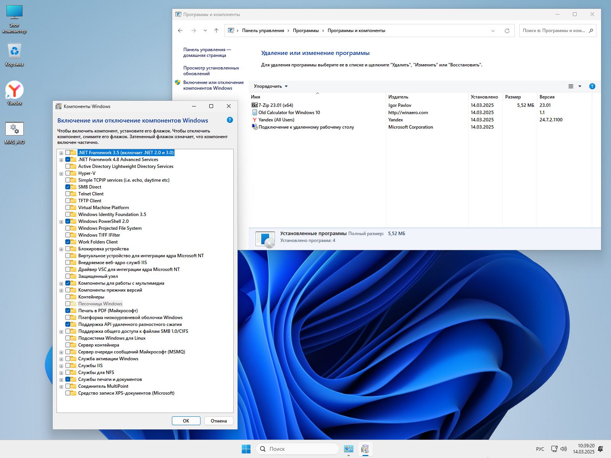Open the notifications icon in system tray
Screen dimensions: 611x458
point(601,449)
